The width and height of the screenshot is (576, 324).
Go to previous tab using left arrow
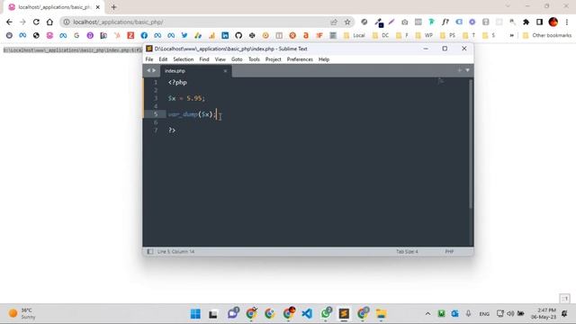coord(148,70)
